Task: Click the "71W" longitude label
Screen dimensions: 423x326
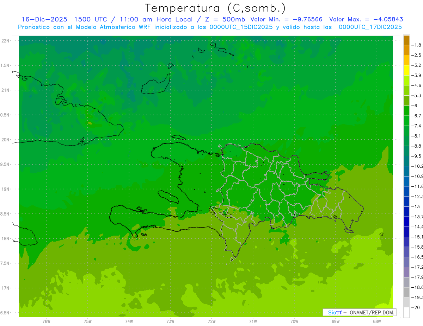Action: [x=253, y=321]
